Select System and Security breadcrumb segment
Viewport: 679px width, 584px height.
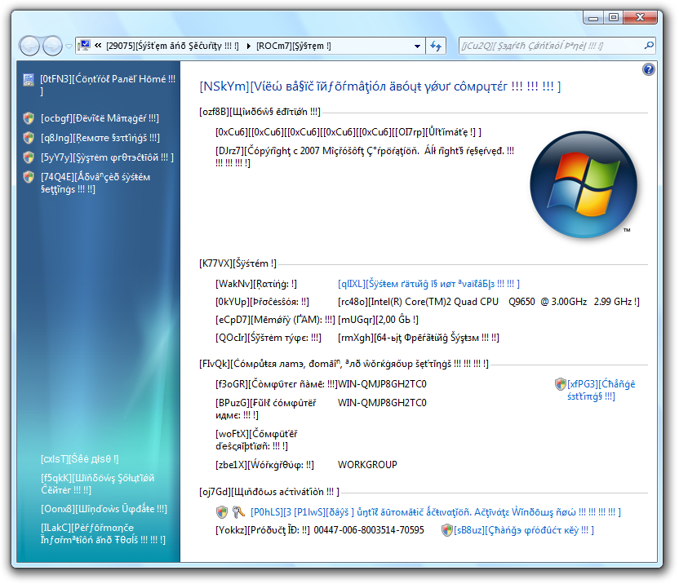pyautogui.click(x=172, y=46)
